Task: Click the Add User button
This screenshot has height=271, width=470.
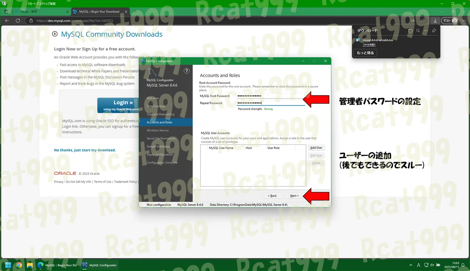Action: pyautogui.click(x=316, y=148)
